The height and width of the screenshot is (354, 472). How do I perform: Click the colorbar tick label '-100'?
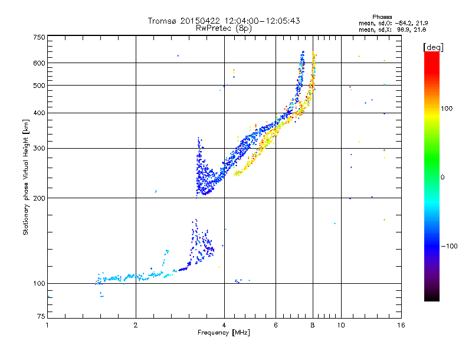coord(449,246)
